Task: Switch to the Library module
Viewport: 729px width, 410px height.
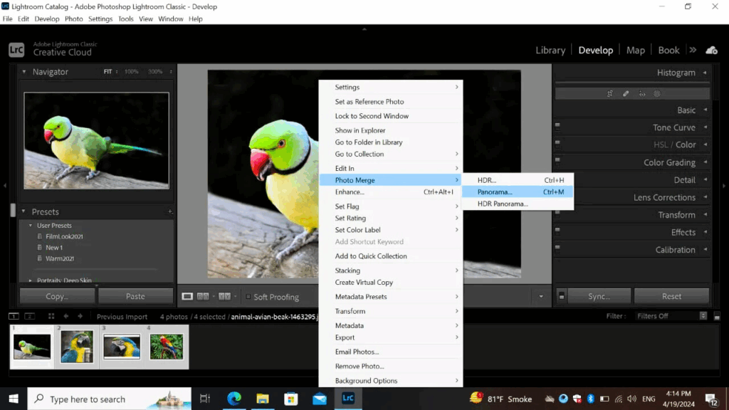Action: tap(550, 50)
